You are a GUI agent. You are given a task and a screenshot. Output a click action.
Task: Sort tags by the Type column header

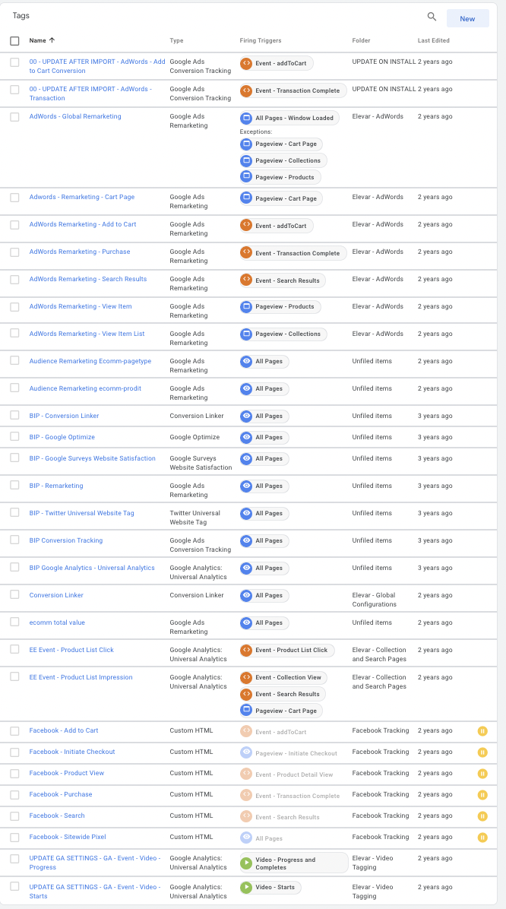(176, 40)
